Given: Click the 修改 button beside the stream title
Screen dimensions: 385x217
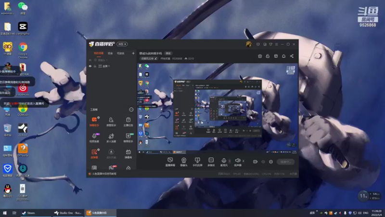Looking at the screenshot, I should [x=168, y=53].
